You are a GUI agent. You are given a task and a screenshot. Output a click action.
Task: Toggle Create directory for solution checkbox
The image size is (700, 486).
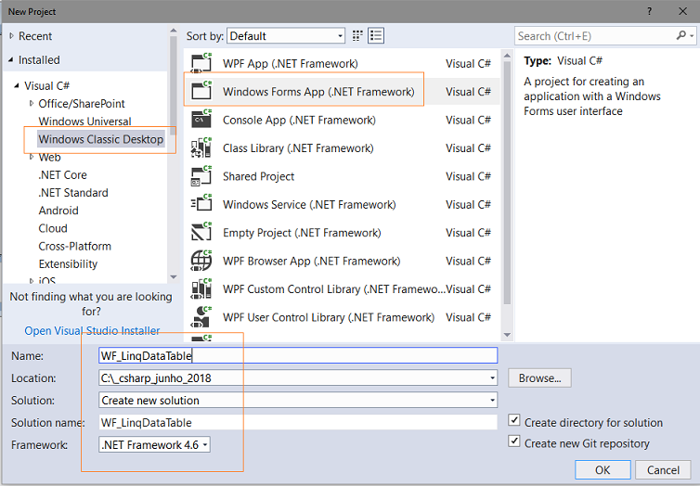point(514,420)
